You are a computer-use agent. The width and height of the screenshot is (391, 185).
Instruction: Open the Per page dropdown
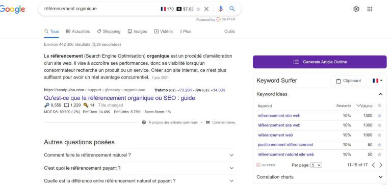click(x=316, y=165)
